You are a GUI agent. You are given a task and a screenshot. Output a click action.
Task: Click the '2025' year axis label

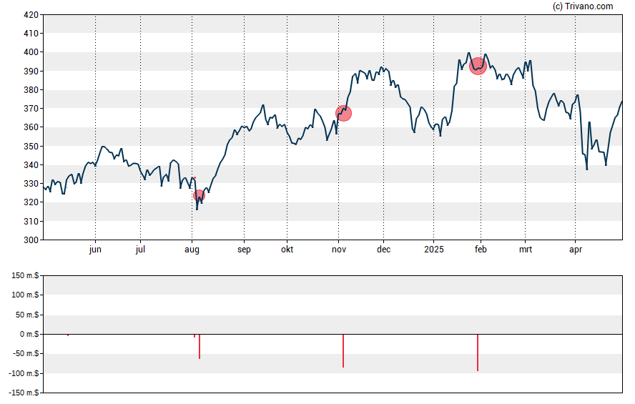click(434, 250)
